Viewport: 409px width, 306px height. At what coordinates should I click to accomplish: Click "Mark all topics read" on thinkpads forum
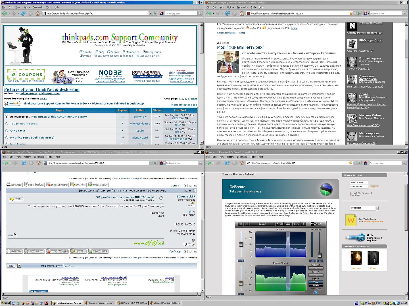tap(184, 105)
